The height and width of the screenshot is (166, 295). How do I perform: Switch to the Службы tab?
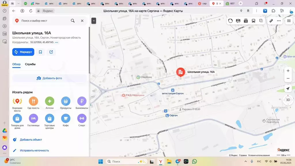pos(30,64)
